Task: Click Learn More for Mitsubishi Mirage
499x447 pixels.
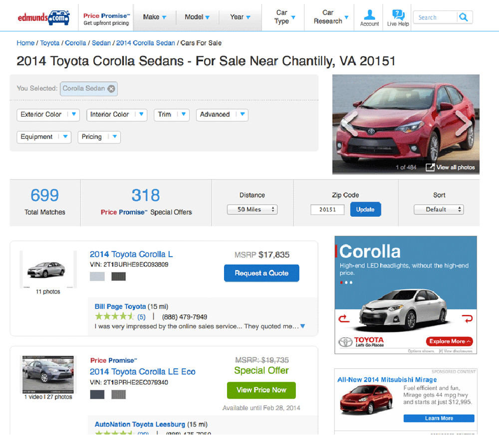Action: tap(439, 419)
